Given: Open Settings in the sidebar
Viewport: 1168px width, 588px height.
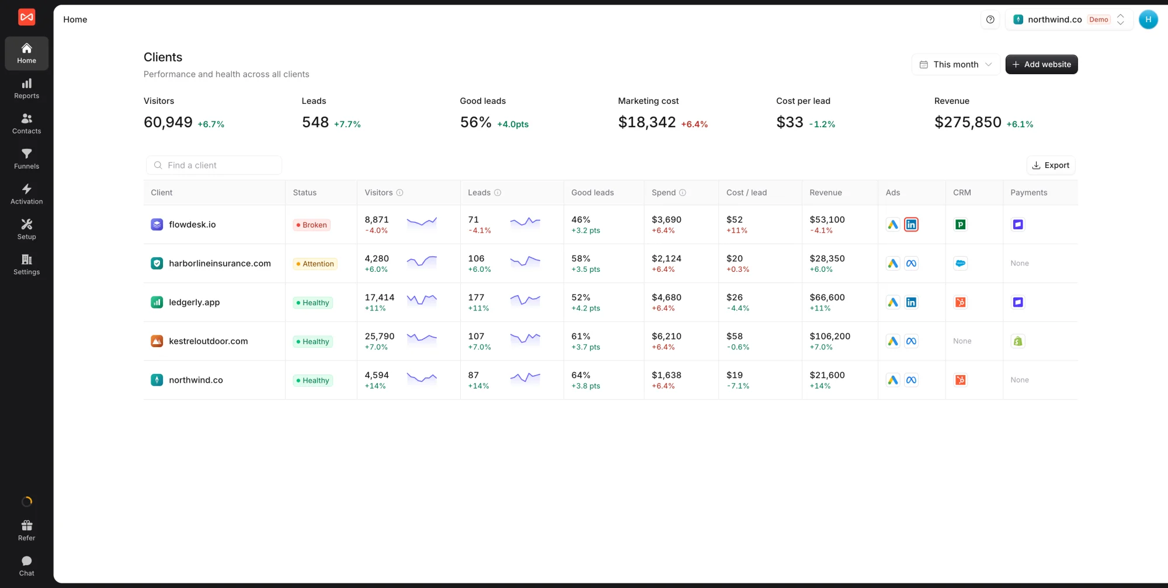Looking at the screenshot, I should 26,265.
